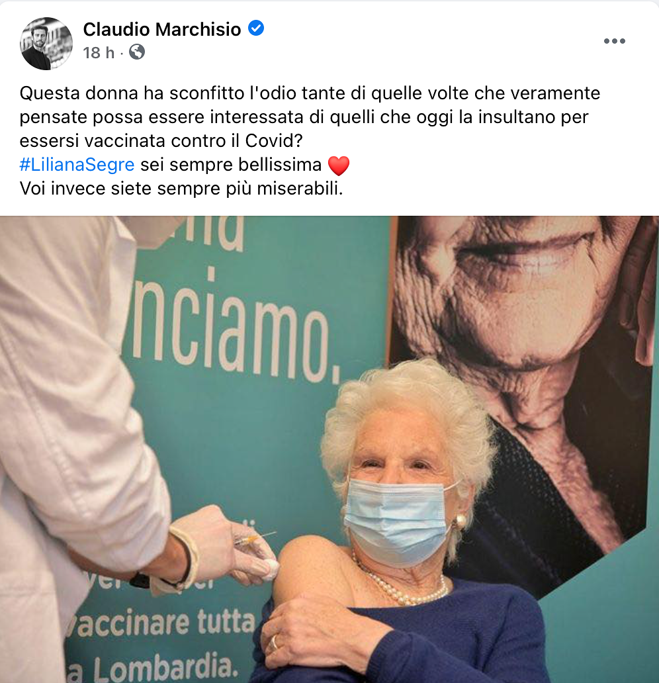Follow the #LilianaSegre hashtag
The image size is (659, 683).
(x=77, y=165)
